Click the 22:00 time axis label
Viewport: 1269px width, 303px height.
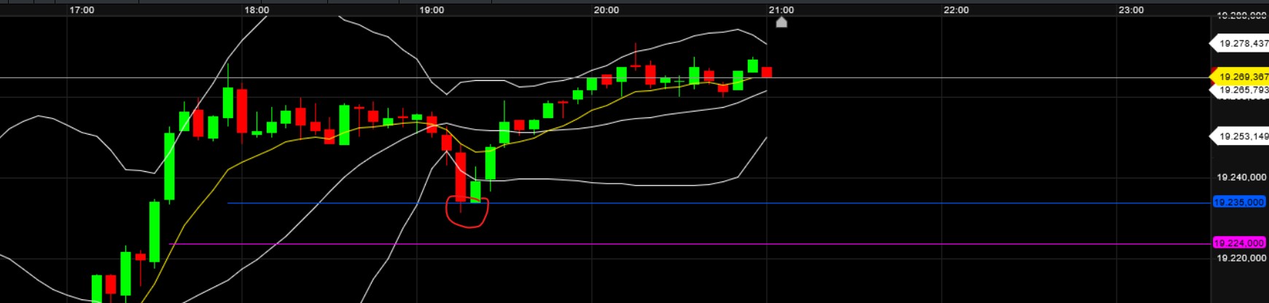click(x=956, y=10)
